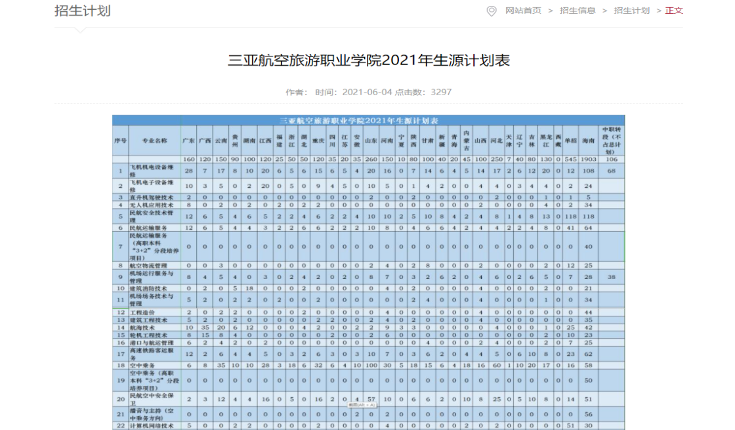This screenshot has width=735, height=430.
Task: Click the location pin icon in breadcrumb
Action: (492, 11)
